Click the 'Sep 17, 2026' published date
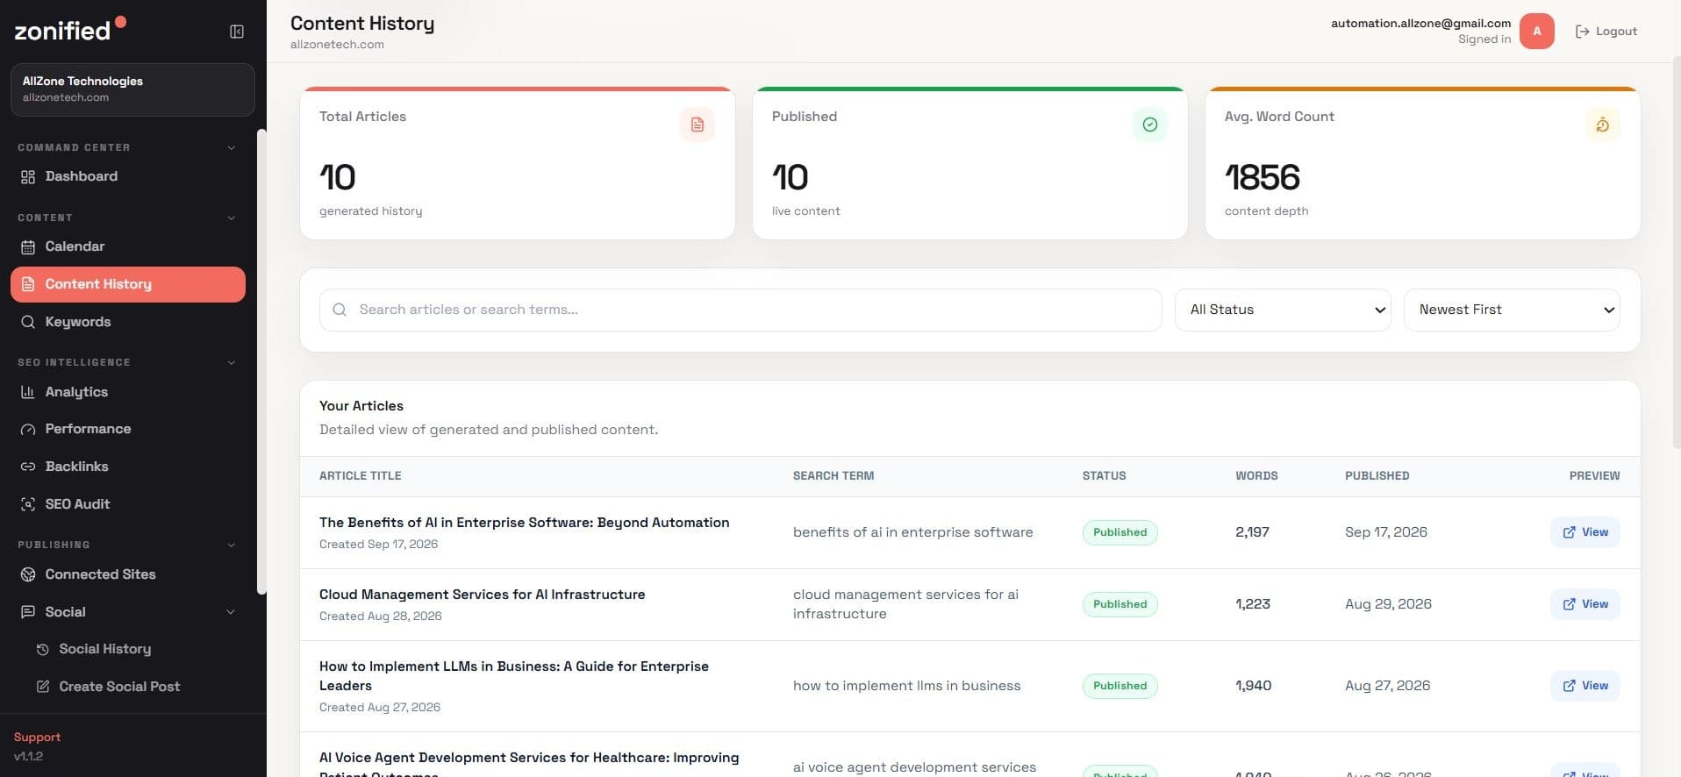Screen dimensions: 1681x777 [1386, 532]
